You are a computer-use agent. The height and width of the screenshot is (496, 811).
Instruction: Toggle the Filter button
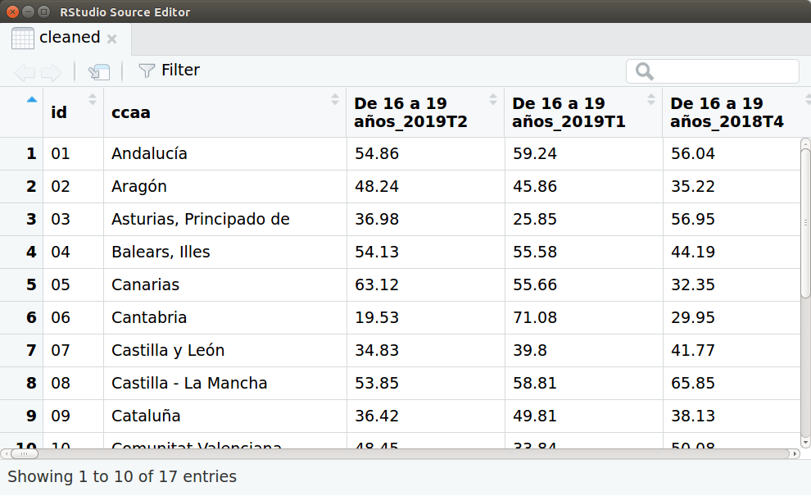click(170, 71)
